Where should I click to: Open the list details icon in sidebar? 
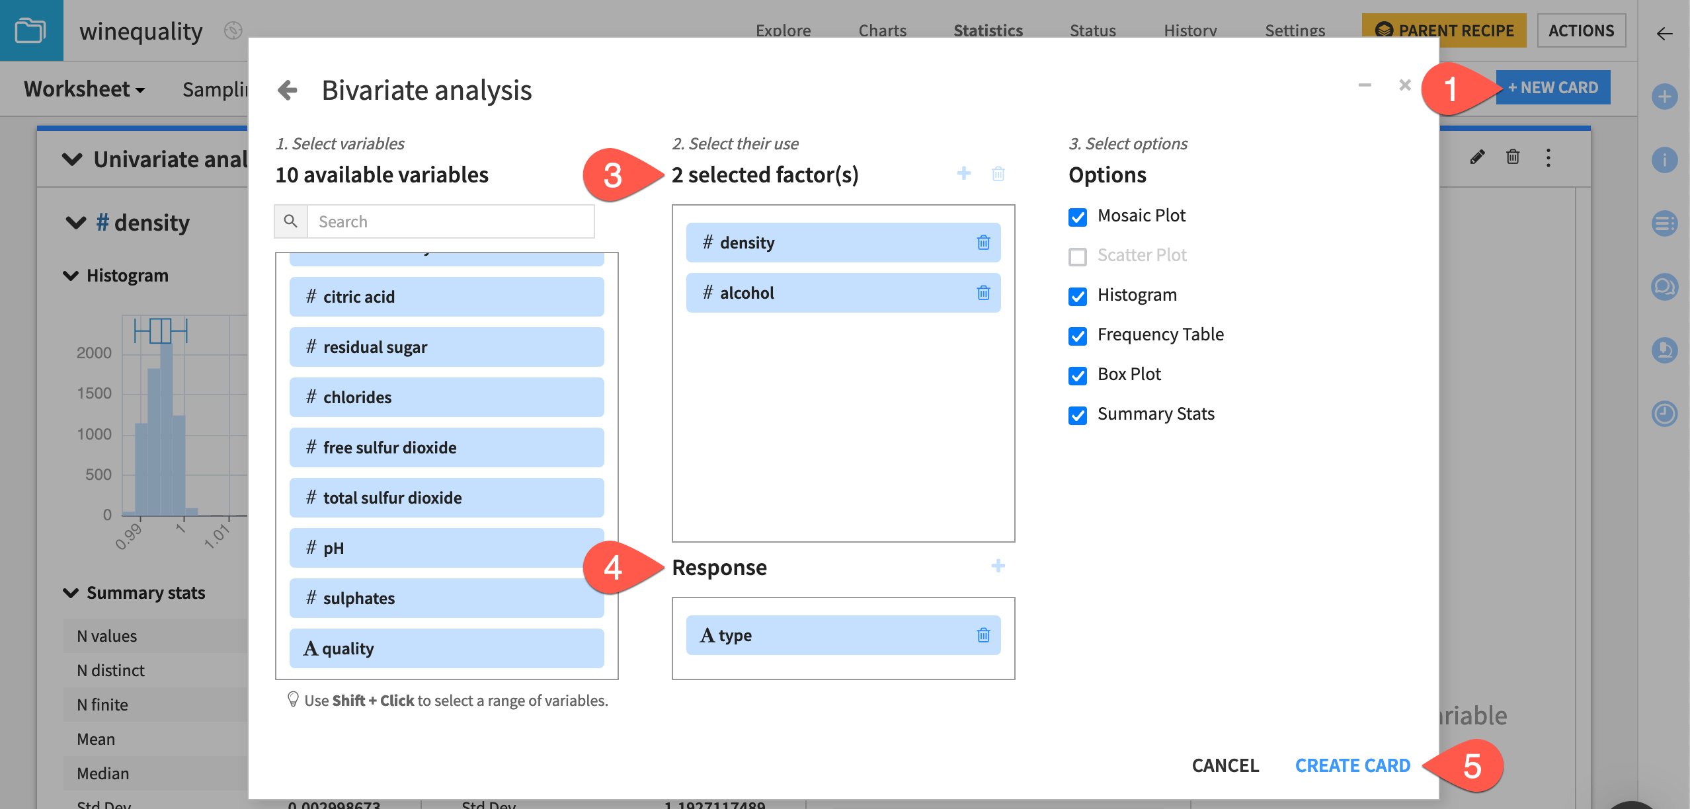pos(1664,223)
